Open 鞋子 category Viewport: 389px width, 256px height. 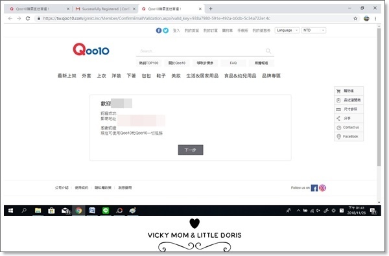(x=161, y=76)
